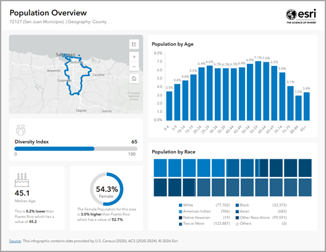The width and height of the screenshot is (326, 252).
Task: Select the Native Hawaiian legend swatch
Action: [x=180, y=218]
